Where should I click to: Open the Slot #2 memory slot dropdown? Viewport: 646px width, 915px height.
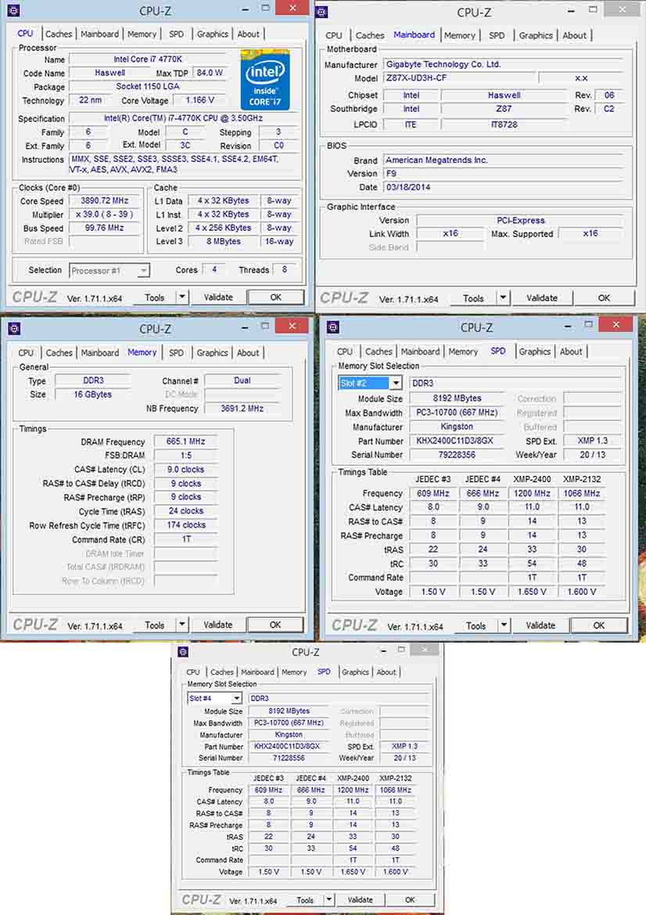(x=396, y=383)
